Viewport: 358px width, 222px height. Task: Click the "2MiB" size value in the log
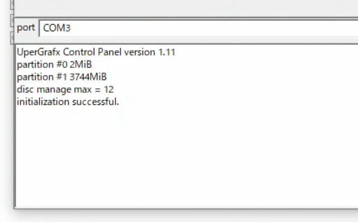(81, 65)
